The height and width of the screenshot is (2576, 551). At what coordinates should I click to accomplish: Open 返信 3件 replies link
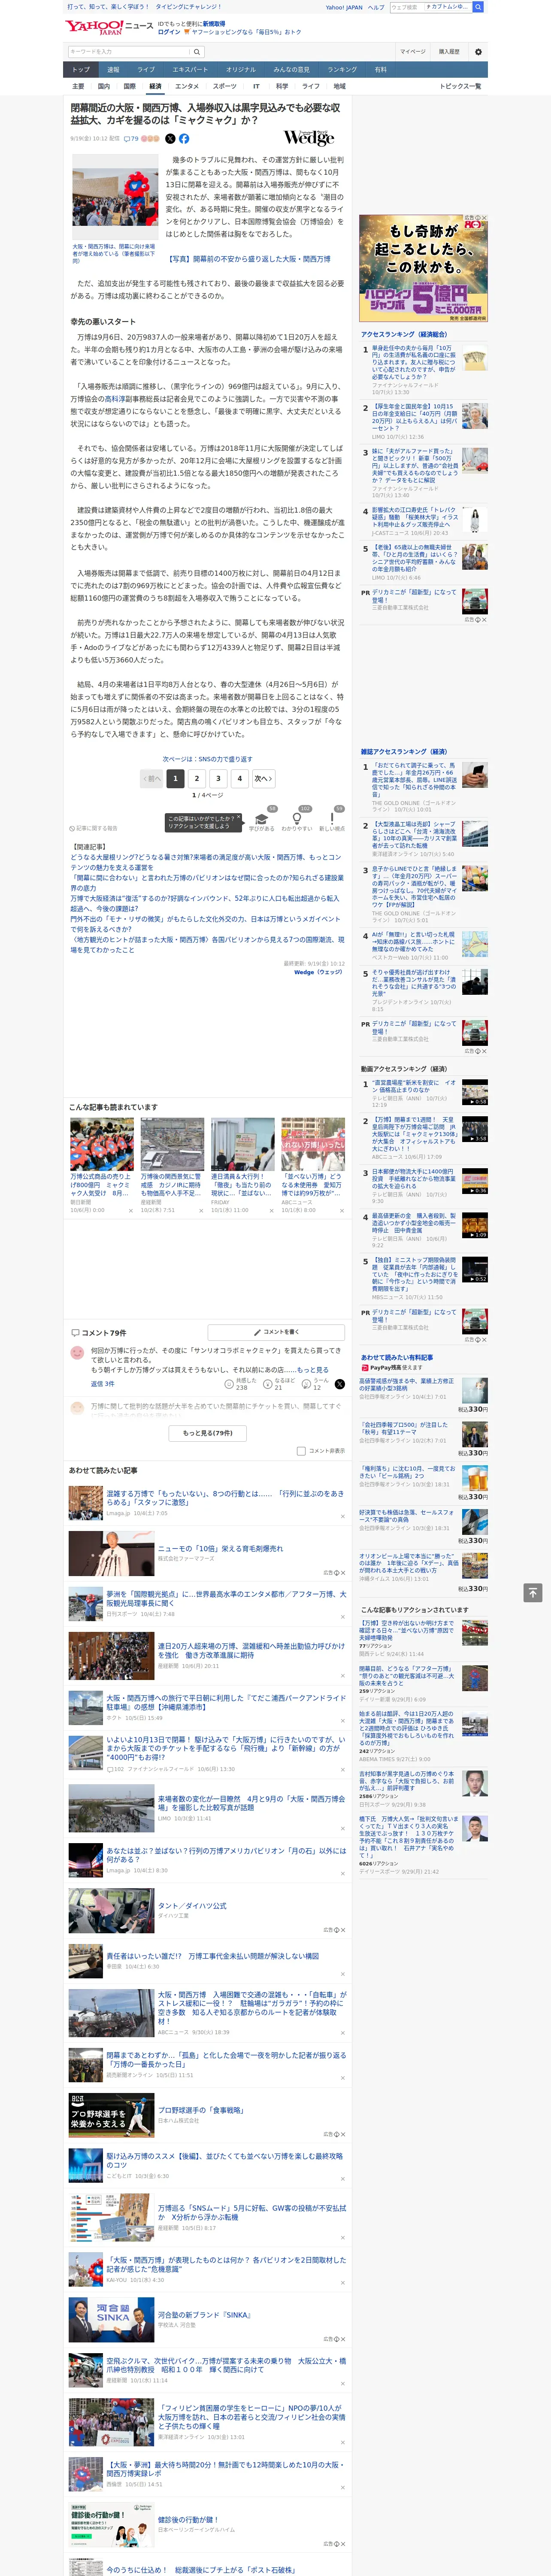(x=103, y=1384)
